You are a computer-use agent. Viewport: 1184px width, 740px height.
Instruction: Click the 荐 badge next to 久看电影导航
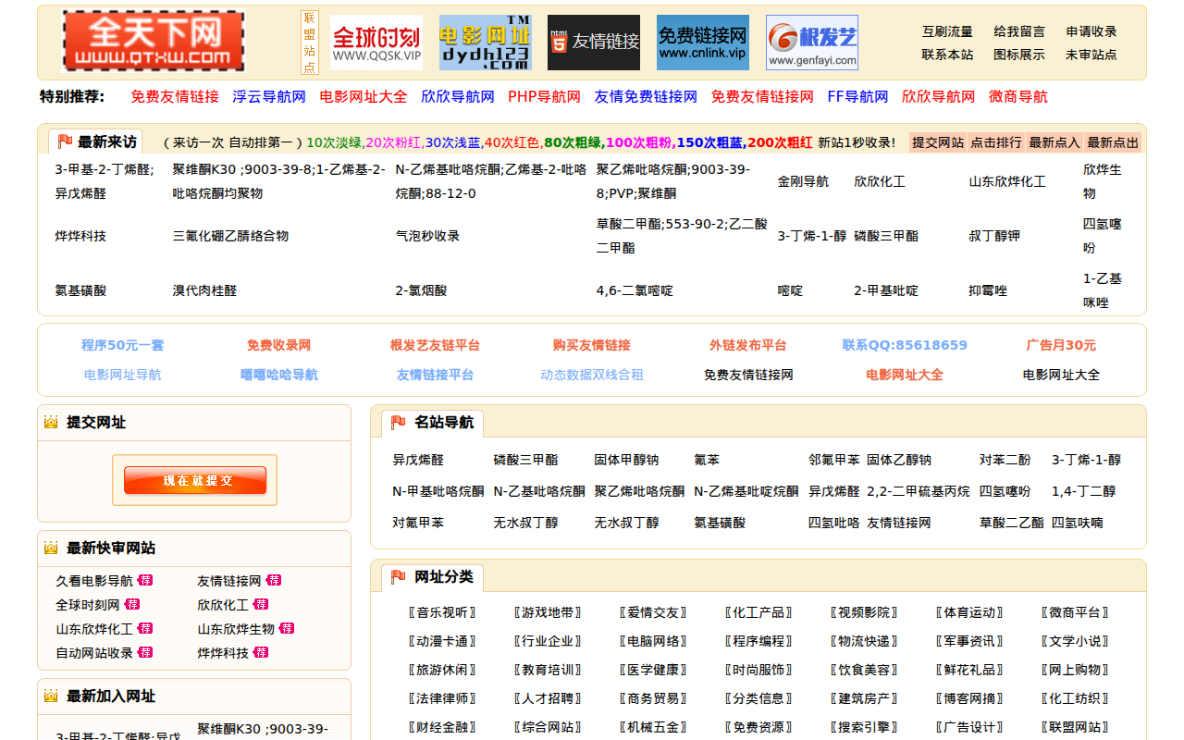click(145, 581)
